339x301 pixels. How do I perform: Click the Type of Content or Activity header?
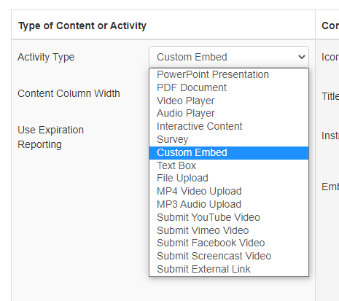pos(82,26)
